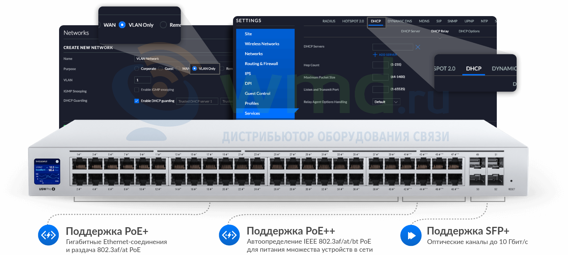Open the SNMP tab

[x=452, y=21]
